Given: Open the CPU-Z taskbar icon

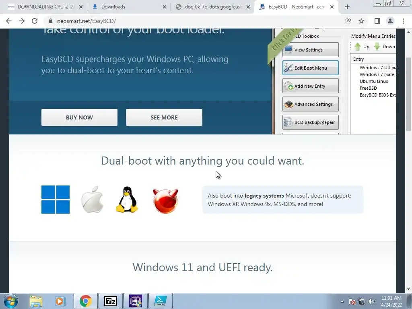Looking at the screenshot, I should pos(135,301).
